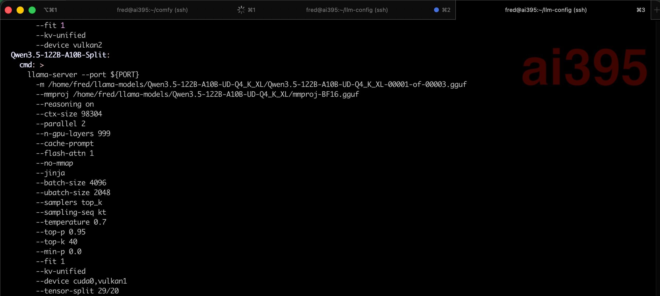Switch to the second llm-config tab marked ⌘2
This screenshot has width=660, height=296.
[x=347, y=10]
